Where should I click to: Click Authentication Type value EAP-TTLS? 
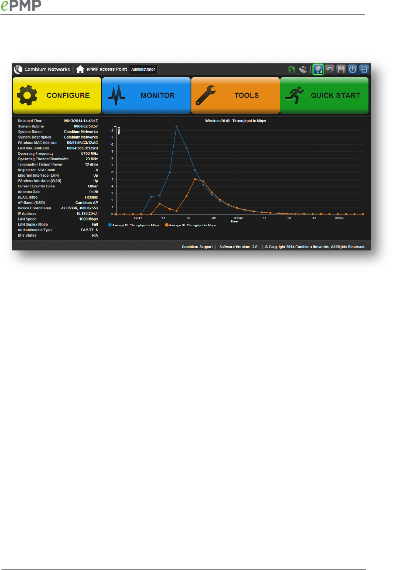(x=89, y=230)
